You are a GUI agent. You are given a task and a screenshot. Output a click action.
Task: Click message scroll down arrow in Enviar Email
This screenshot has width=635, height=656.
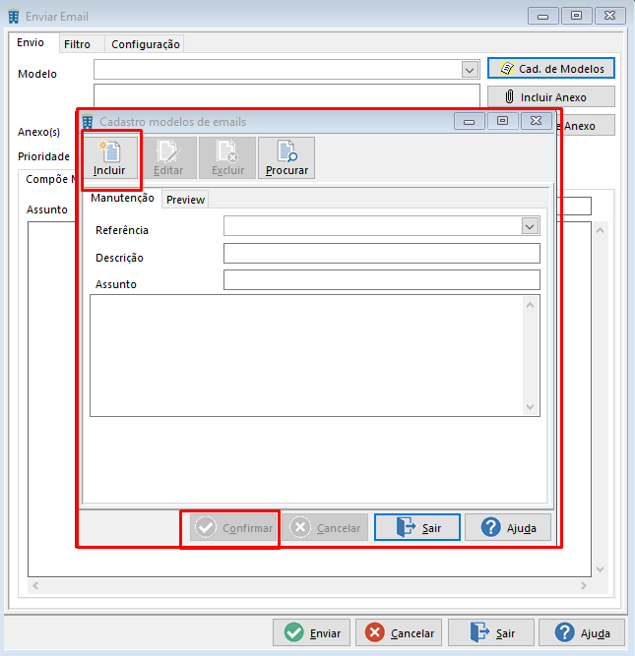click(600, 569)
